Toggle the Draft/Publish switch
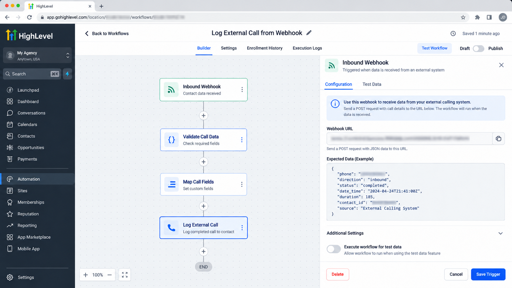The image size is (512, 288). 479,48
